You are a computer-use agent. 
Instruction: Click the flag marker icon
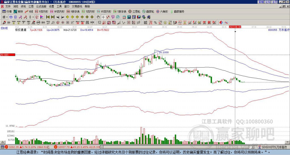tap(42, 17)
